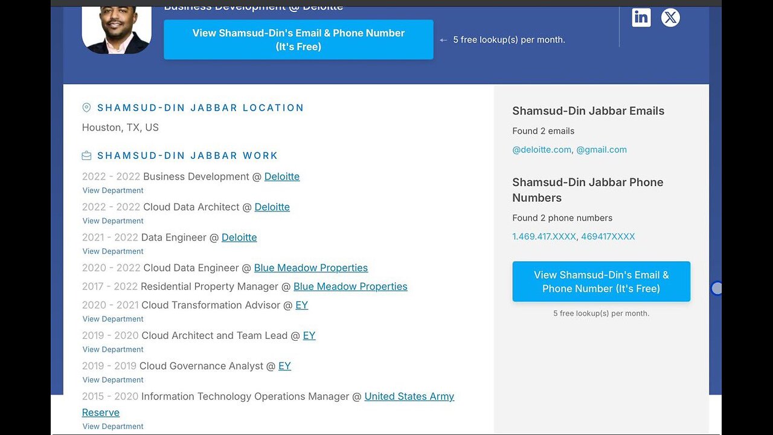Click View Department under Cloud Architect and Team Lead
The width and height of the screenshot is (773, 435).
tap(113, 350)
